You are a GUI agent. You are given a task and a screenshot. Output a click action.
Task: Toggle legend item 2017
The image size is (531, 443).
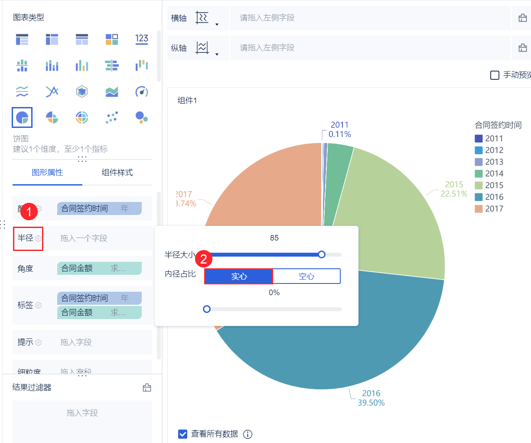(x=489, y=208)
